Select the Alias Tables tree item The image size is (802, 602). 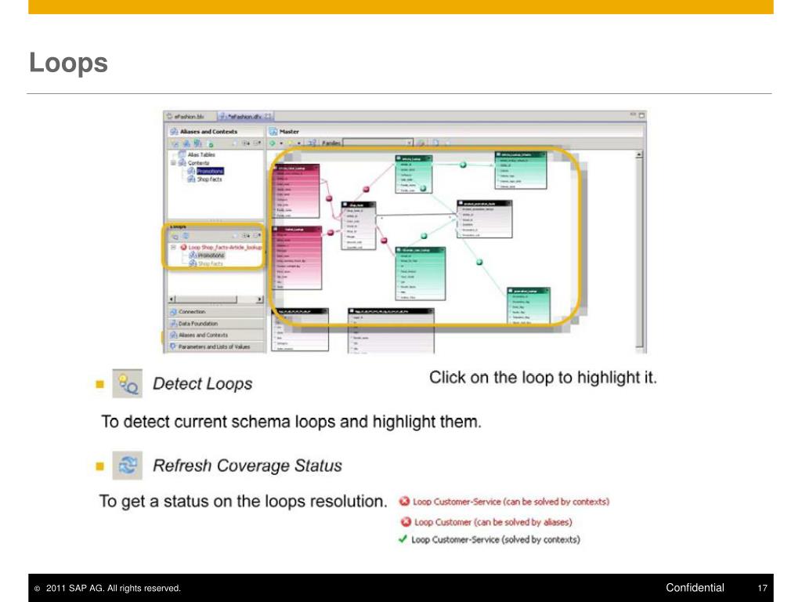[x=197, y=154]
